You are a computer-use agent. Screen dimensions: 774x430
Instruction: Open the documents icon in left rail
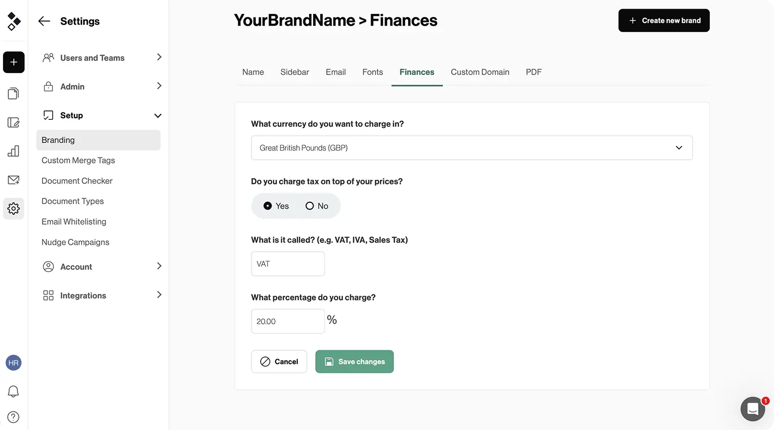[x=14, y=94]
